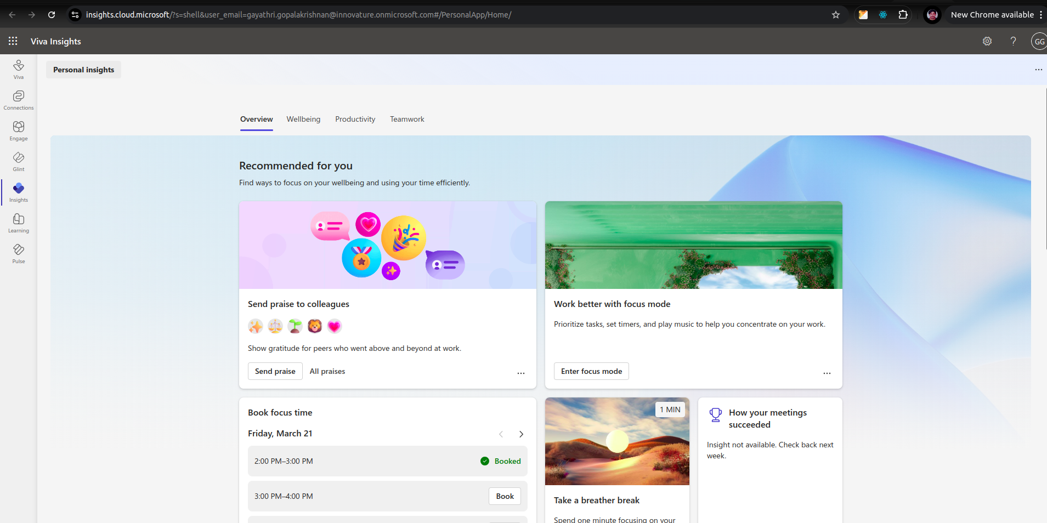
Task: Click the trophy icon on meetings card
Action: pyautogui.click(x=716, y=415)
